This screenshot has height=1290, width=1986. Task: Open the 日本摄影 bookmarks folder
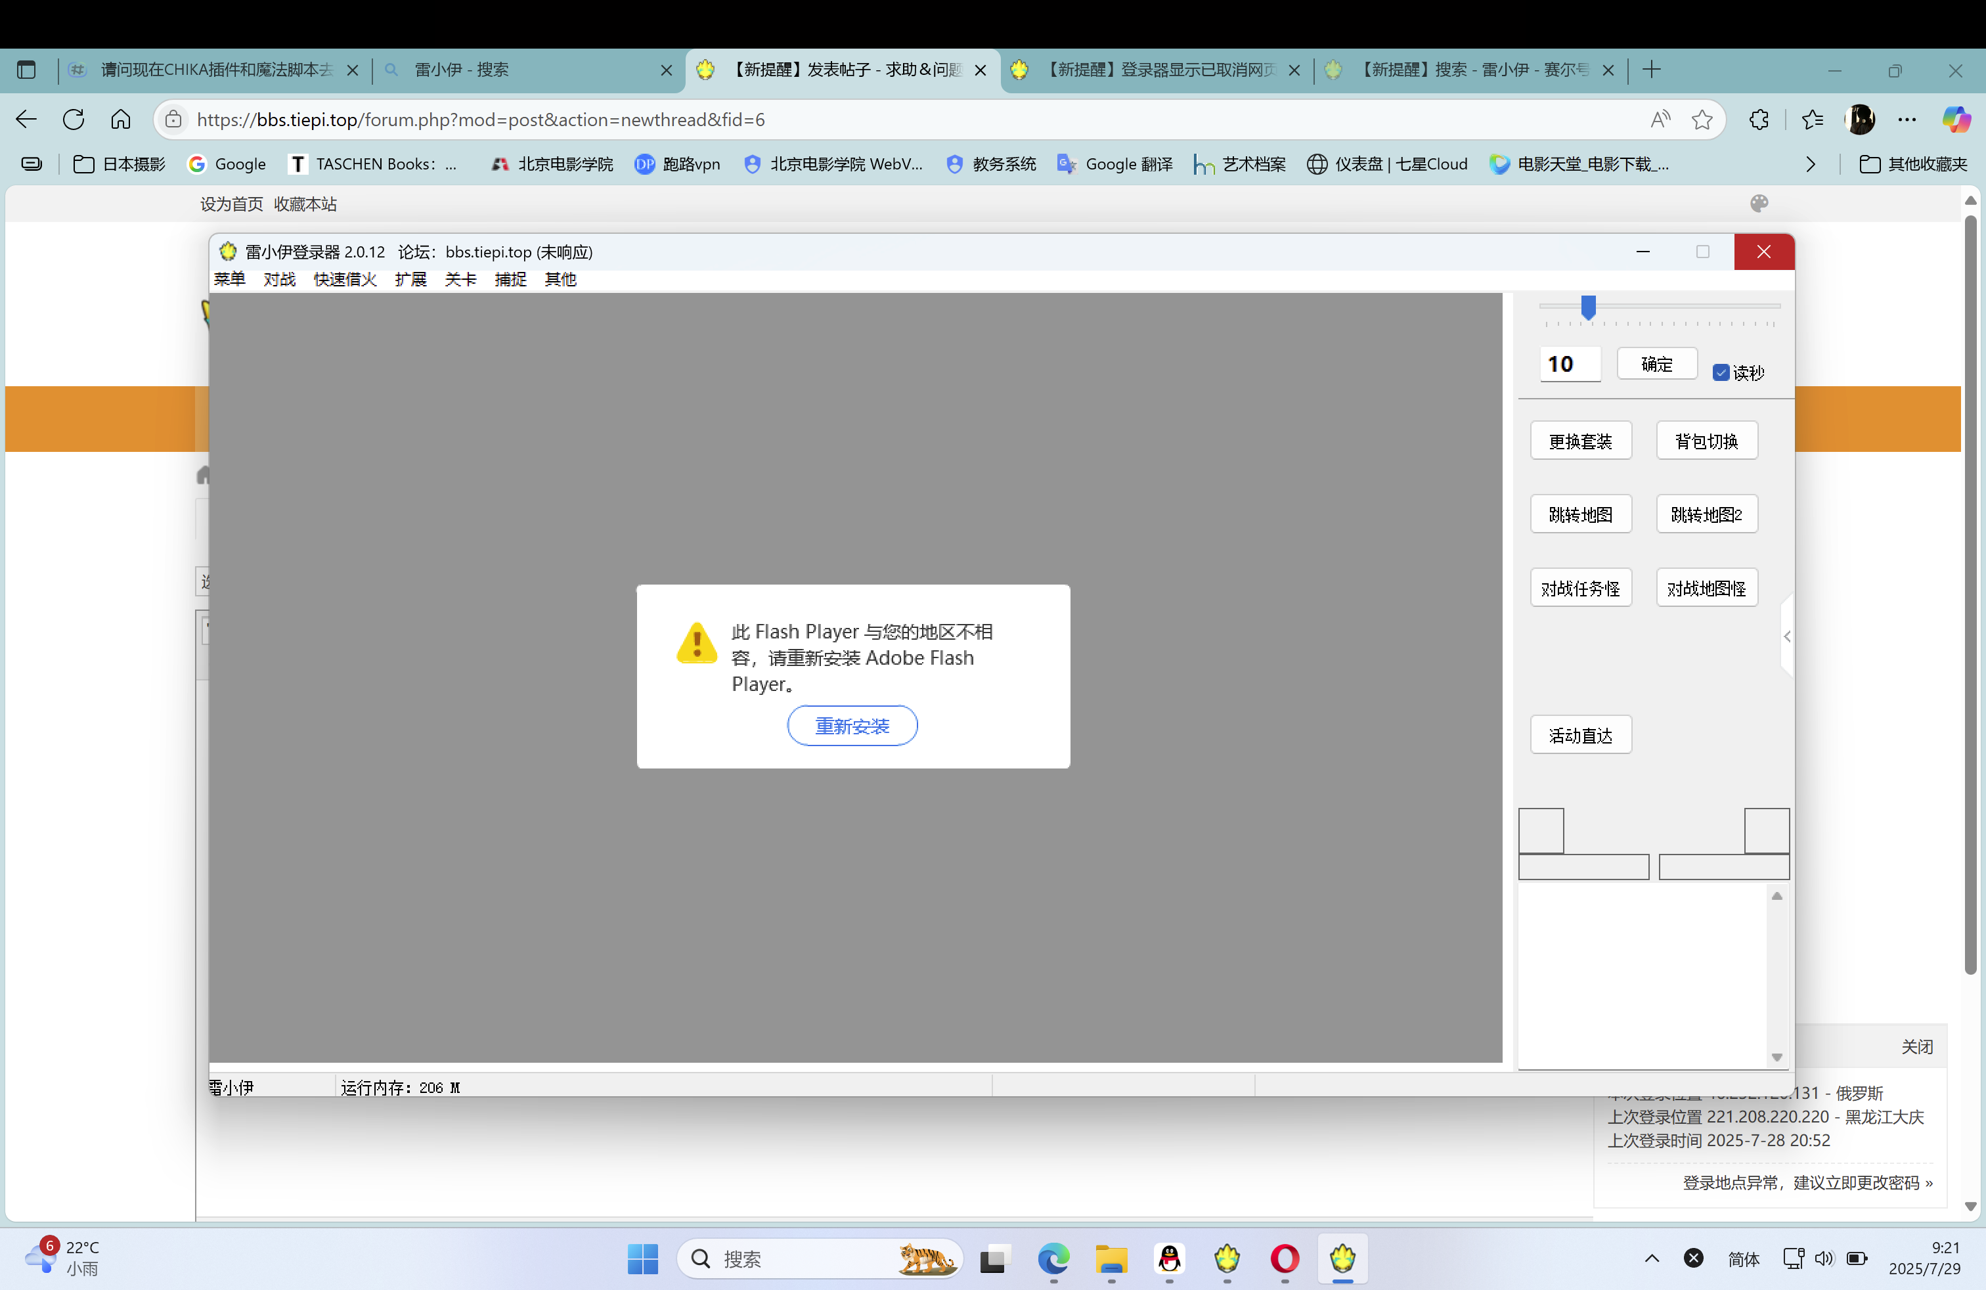120,164
